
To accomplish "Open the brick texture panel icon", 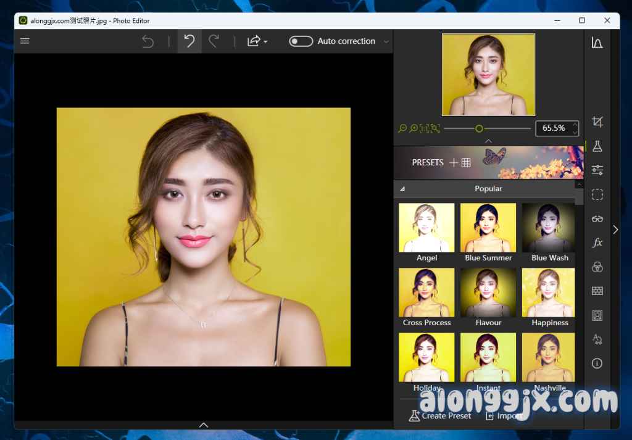I will tap(597, 291).
